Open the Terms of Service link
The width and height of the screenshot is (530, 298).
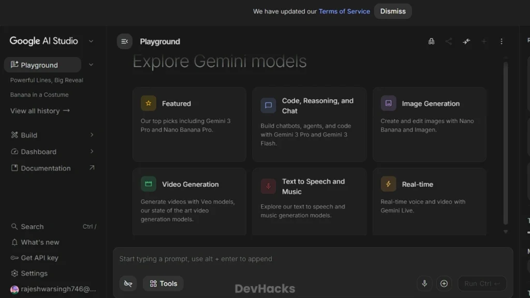(x=344, y=11)
